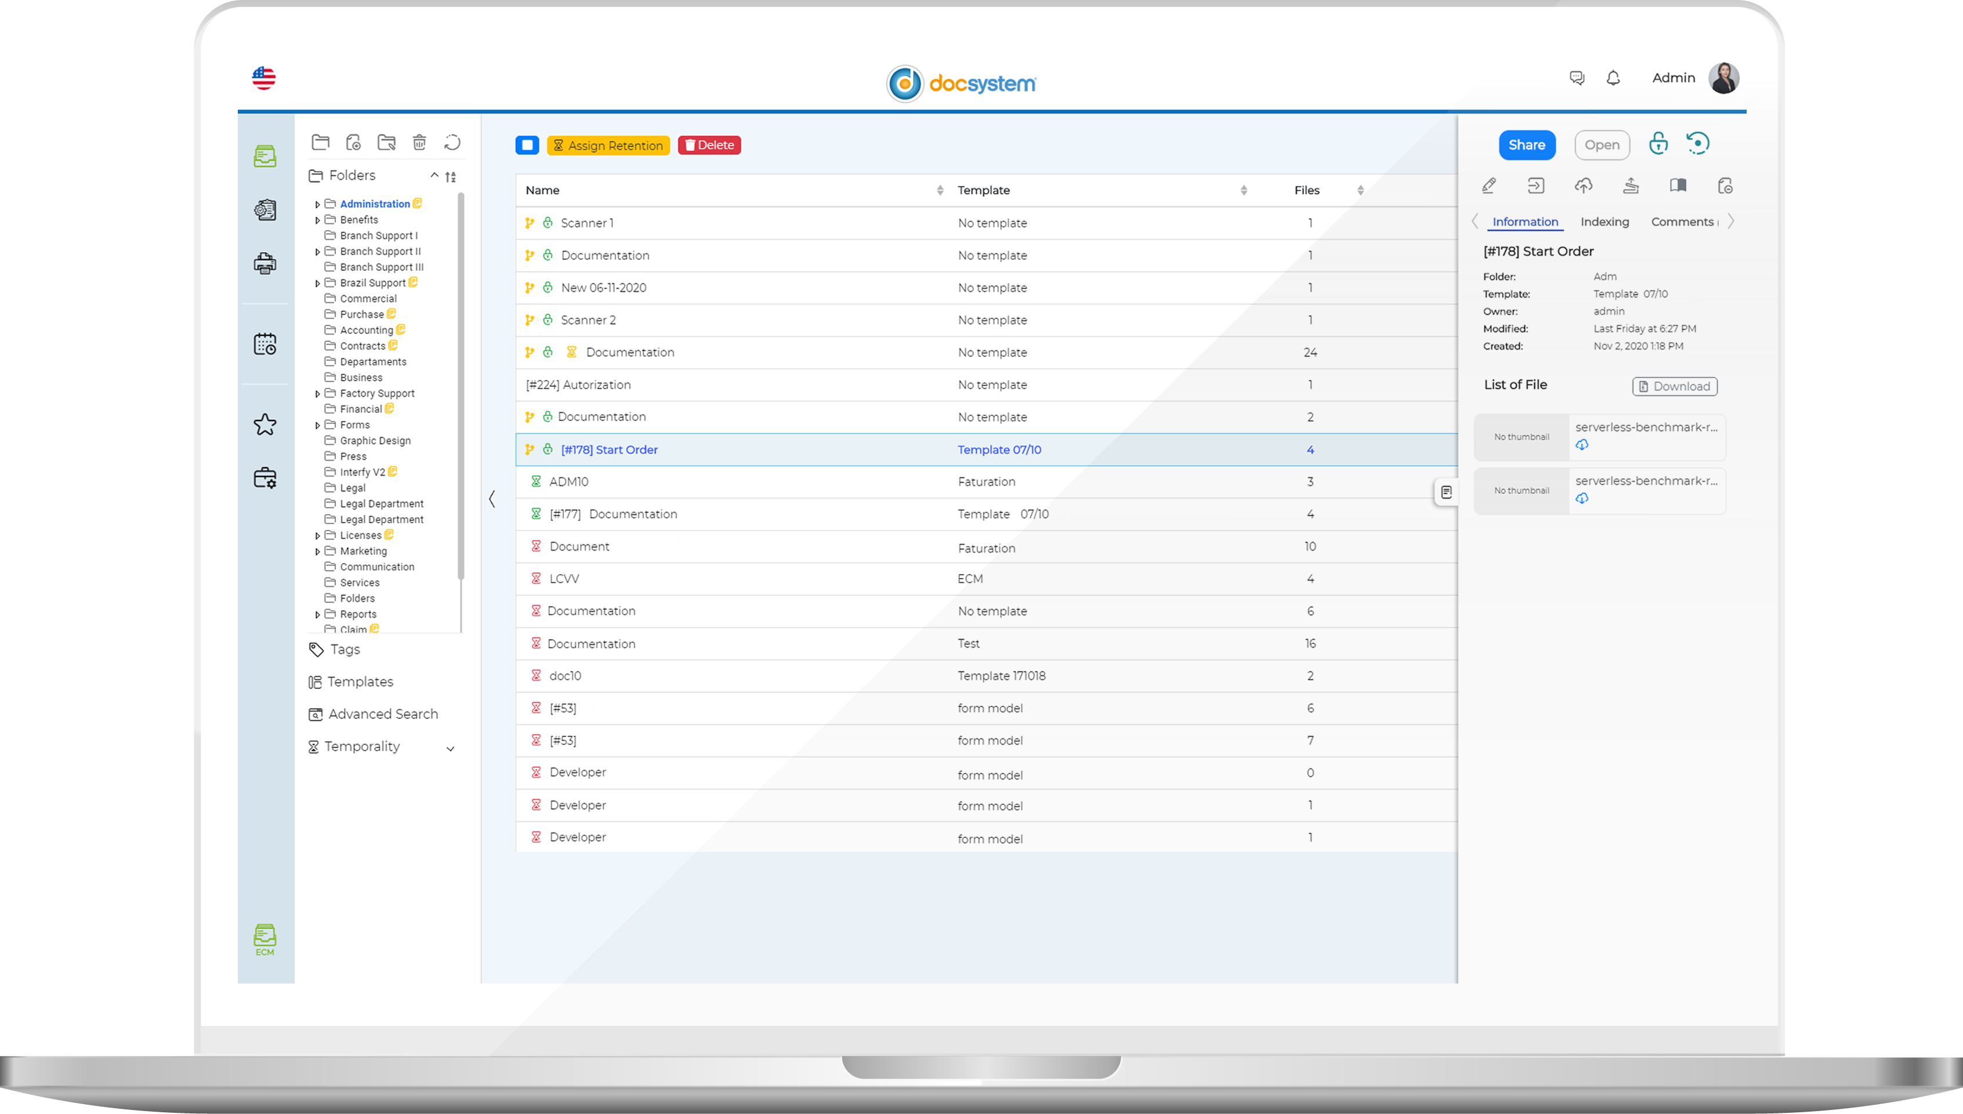
Task: Toggle alphabetical sorting of folders
Action: click(451, 176)
